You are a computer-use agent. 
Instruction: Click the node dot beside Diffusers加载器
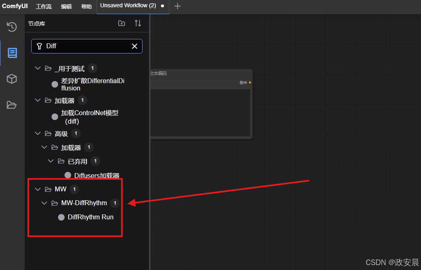[x=68, y=176]
